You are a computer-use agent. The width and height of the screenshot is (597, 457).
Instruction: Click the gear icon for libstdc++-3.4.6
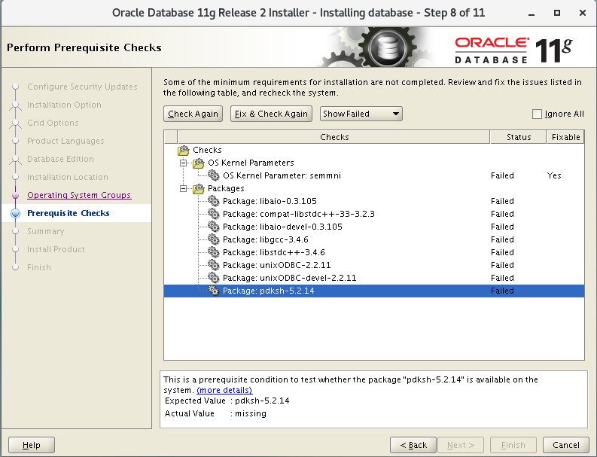[x=214, y=252]
